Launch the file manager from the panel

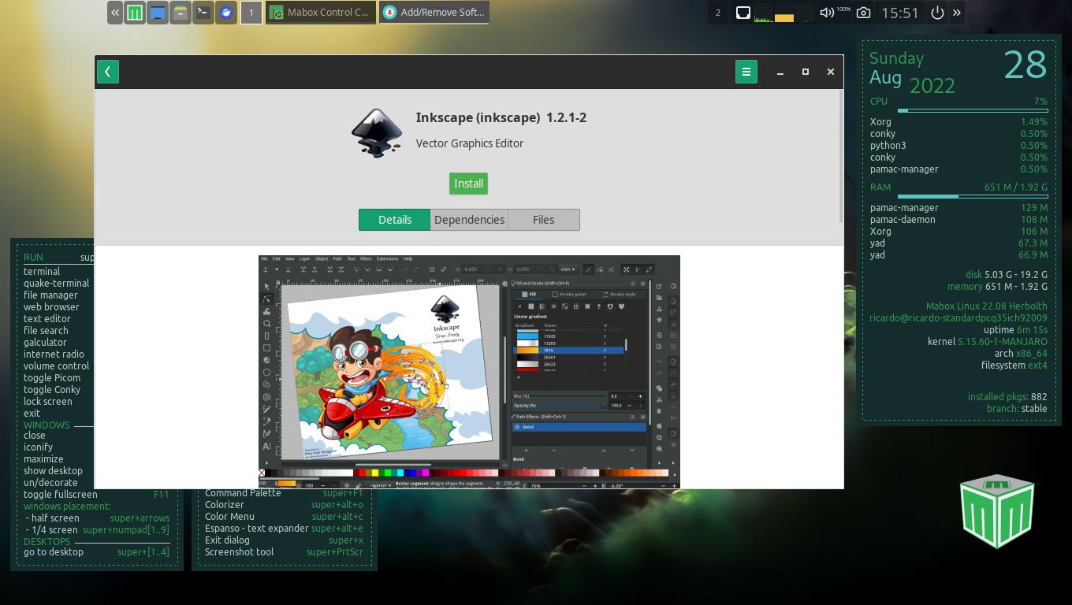(181, 13)
